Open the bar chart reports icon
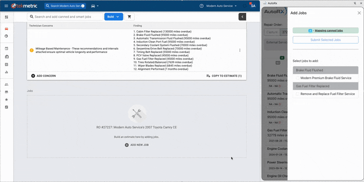 [6, 72]
